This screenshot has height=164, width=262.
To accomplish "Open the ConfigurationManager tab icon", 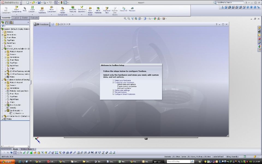I will coord(11,23).
